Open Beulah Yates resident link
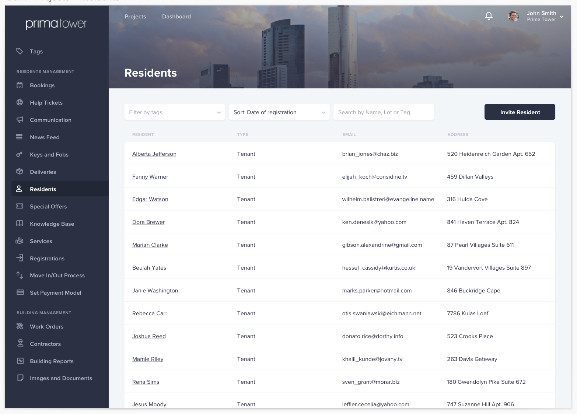 149,268
